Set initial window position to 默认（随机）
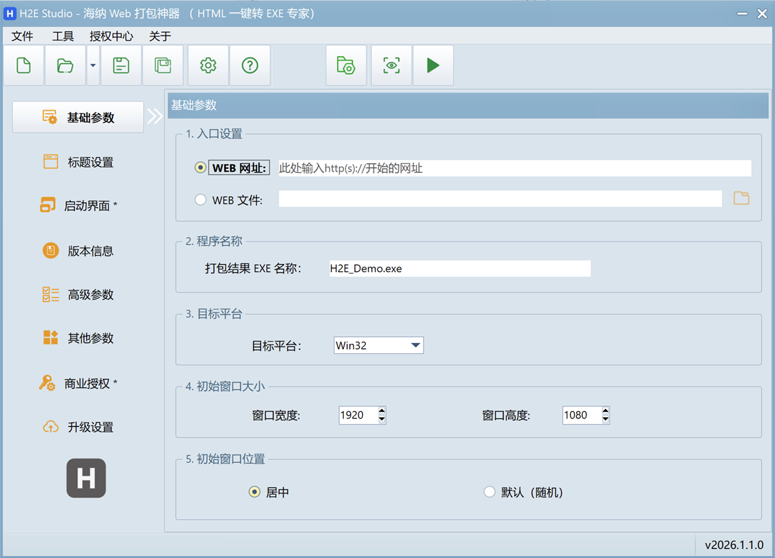Viewport: 775px width, 558px height. click(x=489, y=491)
